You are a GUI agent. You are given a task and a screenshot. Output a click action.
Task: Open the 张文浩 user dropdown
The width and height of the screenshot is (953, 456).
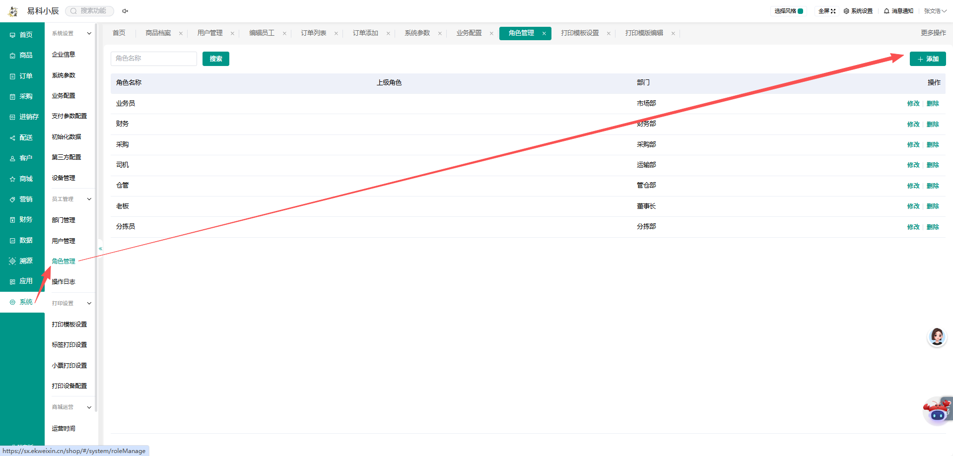[x=935, y=11]
